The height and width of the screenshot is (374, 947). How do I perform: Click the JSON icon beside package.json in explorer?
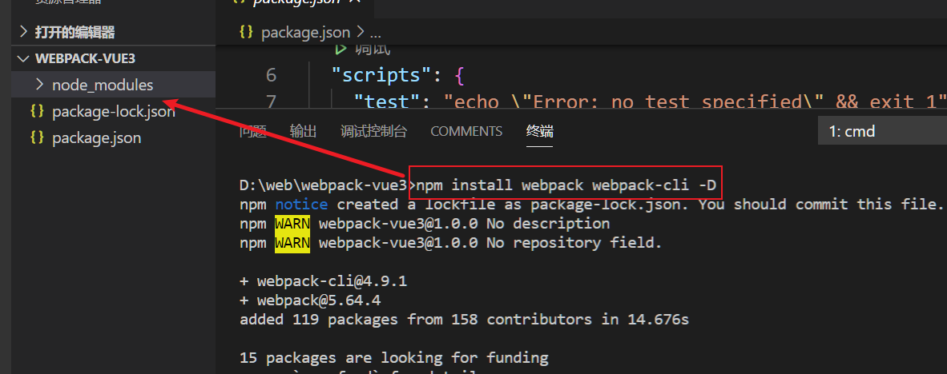point(36,137)
